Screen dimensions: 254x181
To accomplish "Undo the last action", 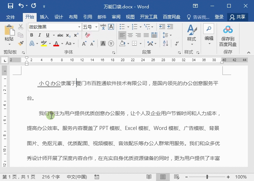I will [x=21, y=6].
